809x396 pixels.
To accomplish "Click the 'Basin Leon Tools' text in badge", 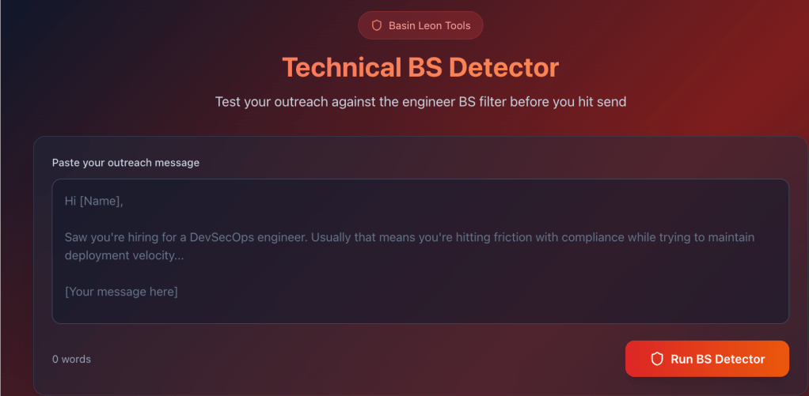I will [x=430, y=25].
